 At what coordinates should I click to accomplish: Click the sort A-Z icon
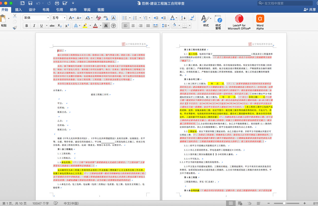coord(183,18)
